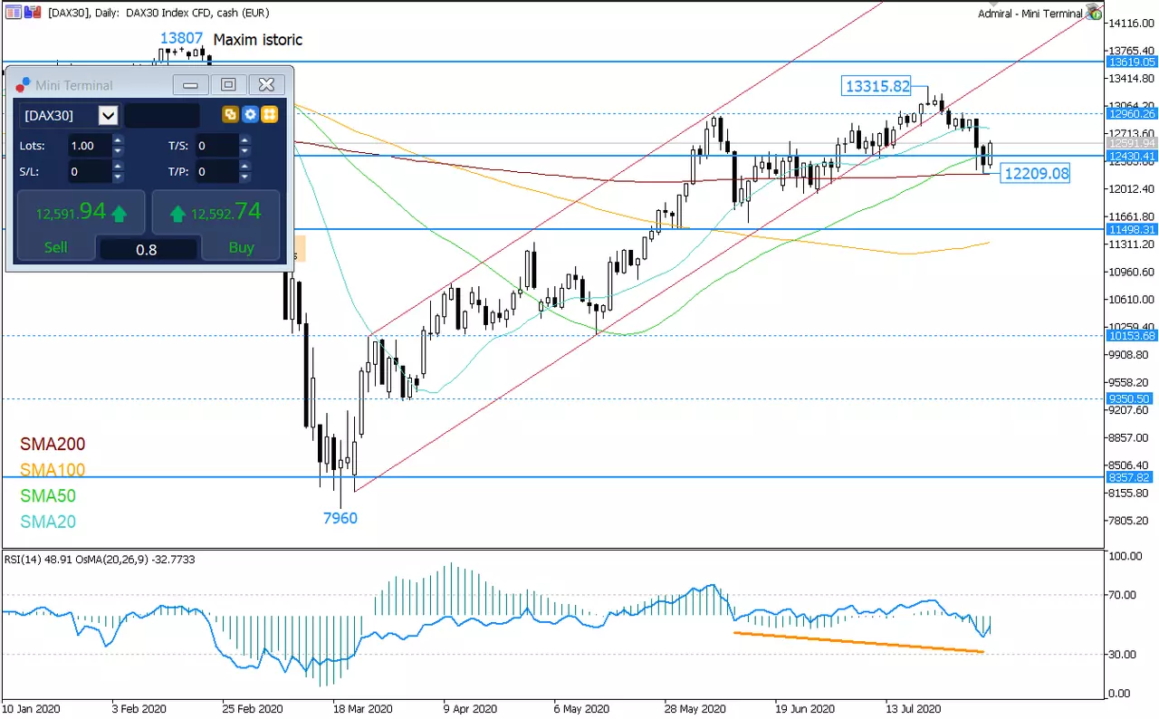Click the orange grid tools icon in Mini Terminal
The image size is (1159, 719).
coord(269,115)
